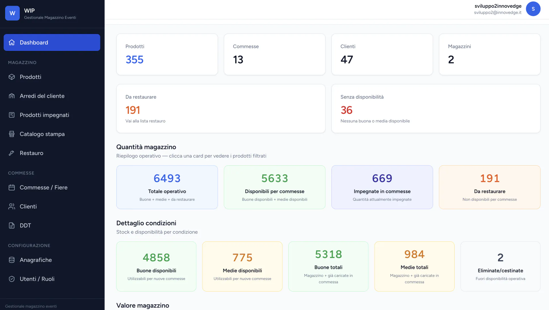
Task: Navigate to Restauro
Action: click(52, 153)
